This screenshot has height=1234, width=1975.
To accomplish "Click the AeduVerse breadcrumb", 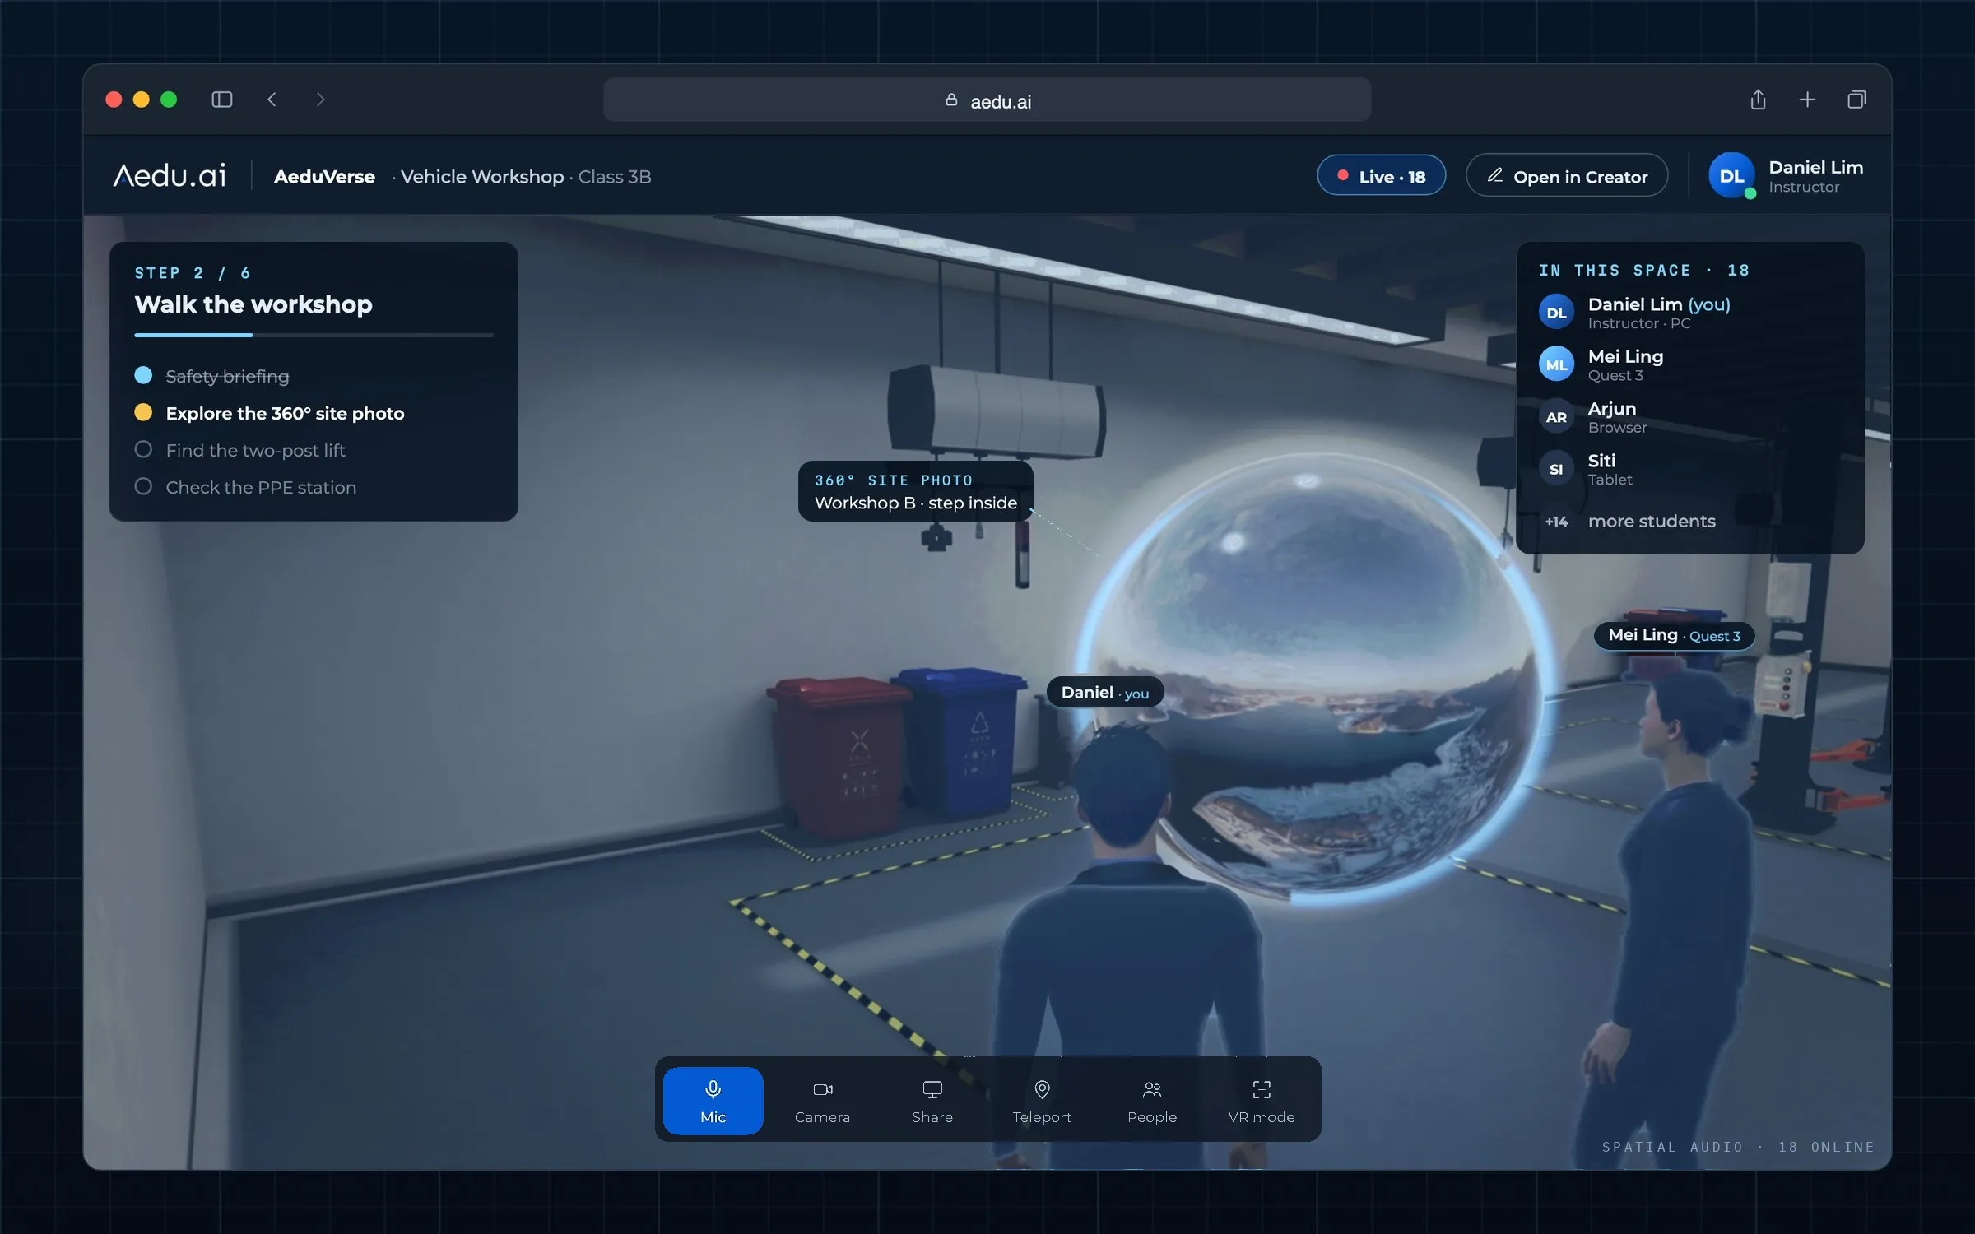I will click(324, 177).
